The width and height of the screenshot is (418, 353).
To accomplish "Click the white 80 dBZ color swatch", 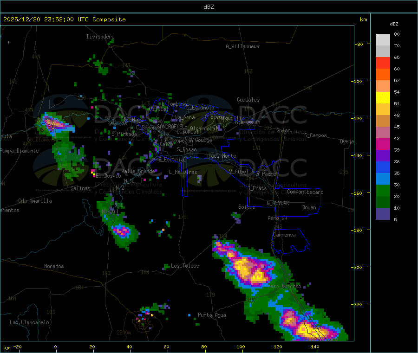I will coord(383,40).
